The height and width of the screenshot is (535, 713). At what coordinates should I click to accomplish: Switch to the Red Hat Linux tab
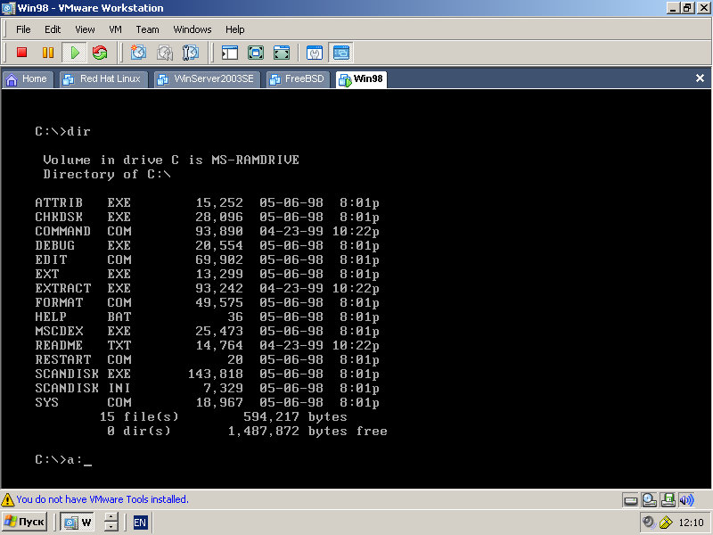pos(103,79)
